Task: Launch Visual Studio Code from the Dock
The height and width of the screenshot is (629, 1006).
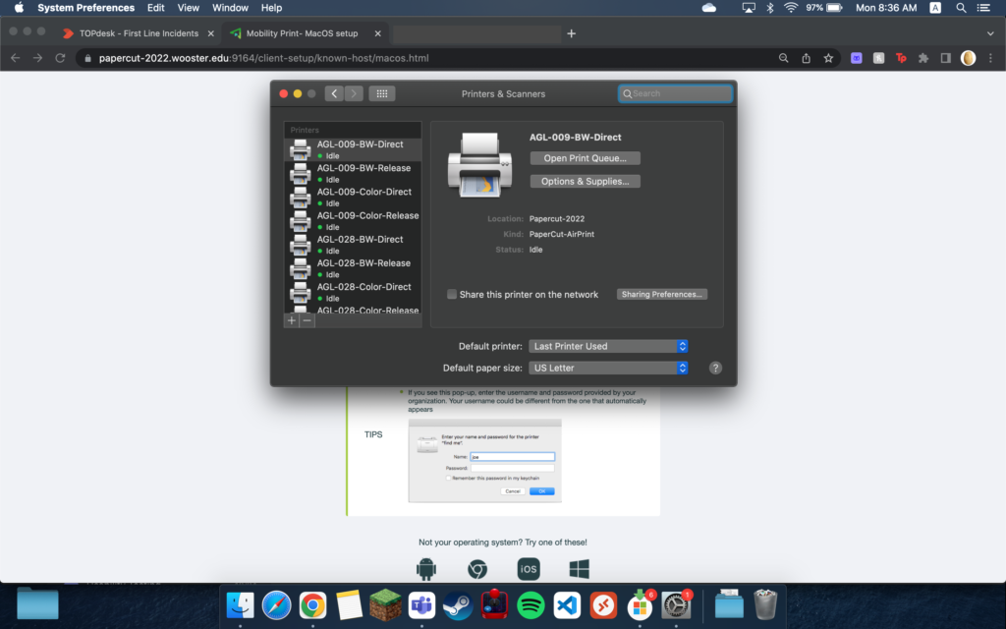Action: tap(567, 606)
